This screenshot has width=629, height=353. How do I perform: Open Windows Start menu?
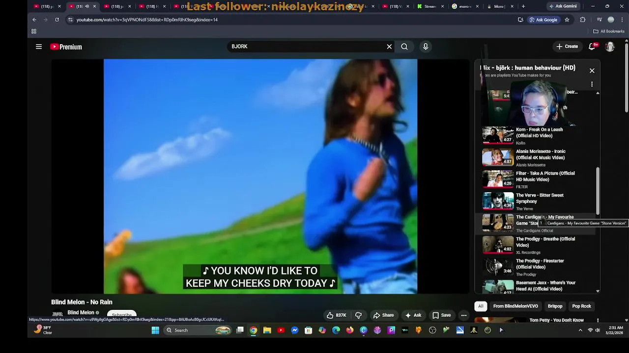(155, 330)
